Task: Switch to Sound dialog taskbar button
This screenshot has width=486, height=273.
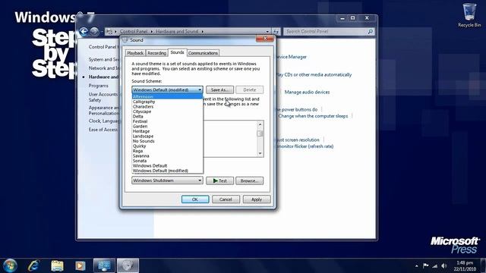Action: click(x=128, y=265)
